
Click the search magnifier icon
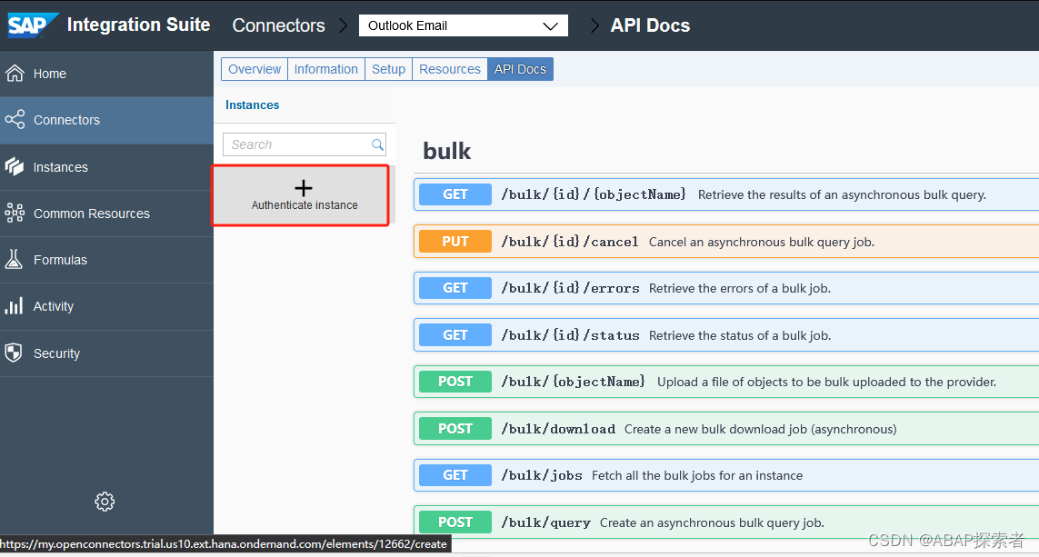click(378, 144)
